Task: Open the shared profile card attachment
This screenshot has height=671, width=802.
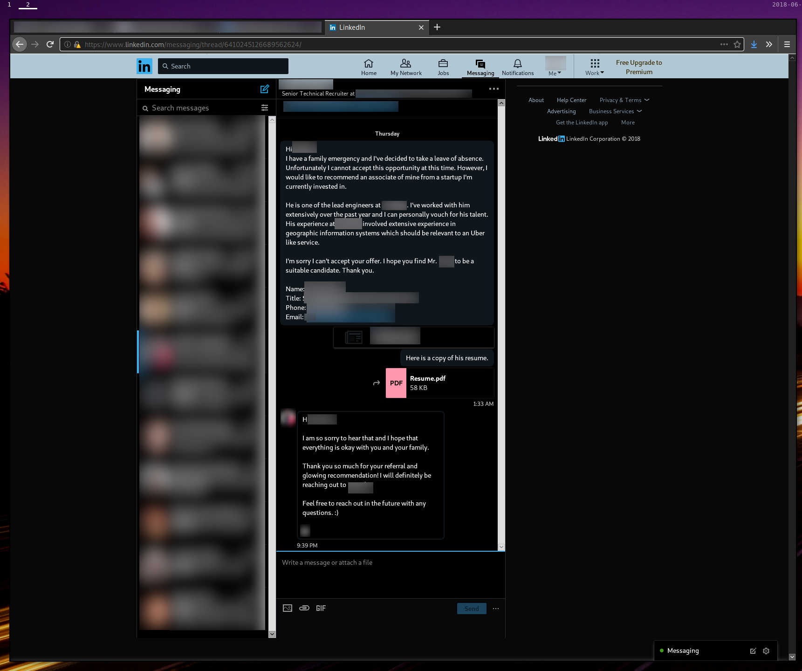Action: [x=413, y=337]
